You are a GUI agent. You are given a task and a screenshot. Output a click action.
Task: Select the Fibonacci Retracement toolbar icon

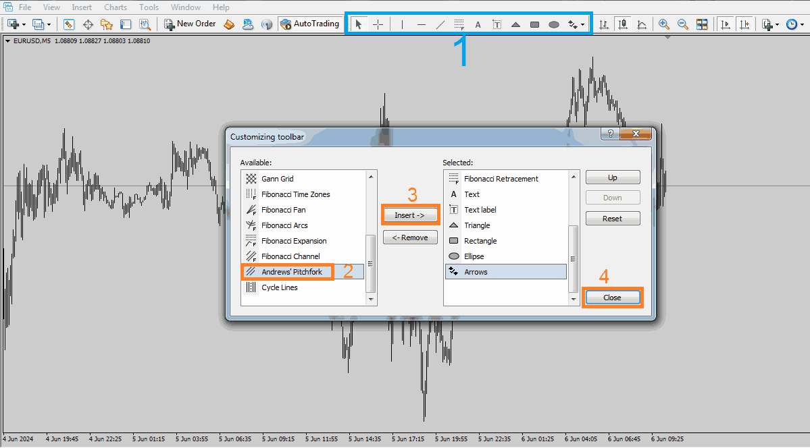(x=459, y=24)
